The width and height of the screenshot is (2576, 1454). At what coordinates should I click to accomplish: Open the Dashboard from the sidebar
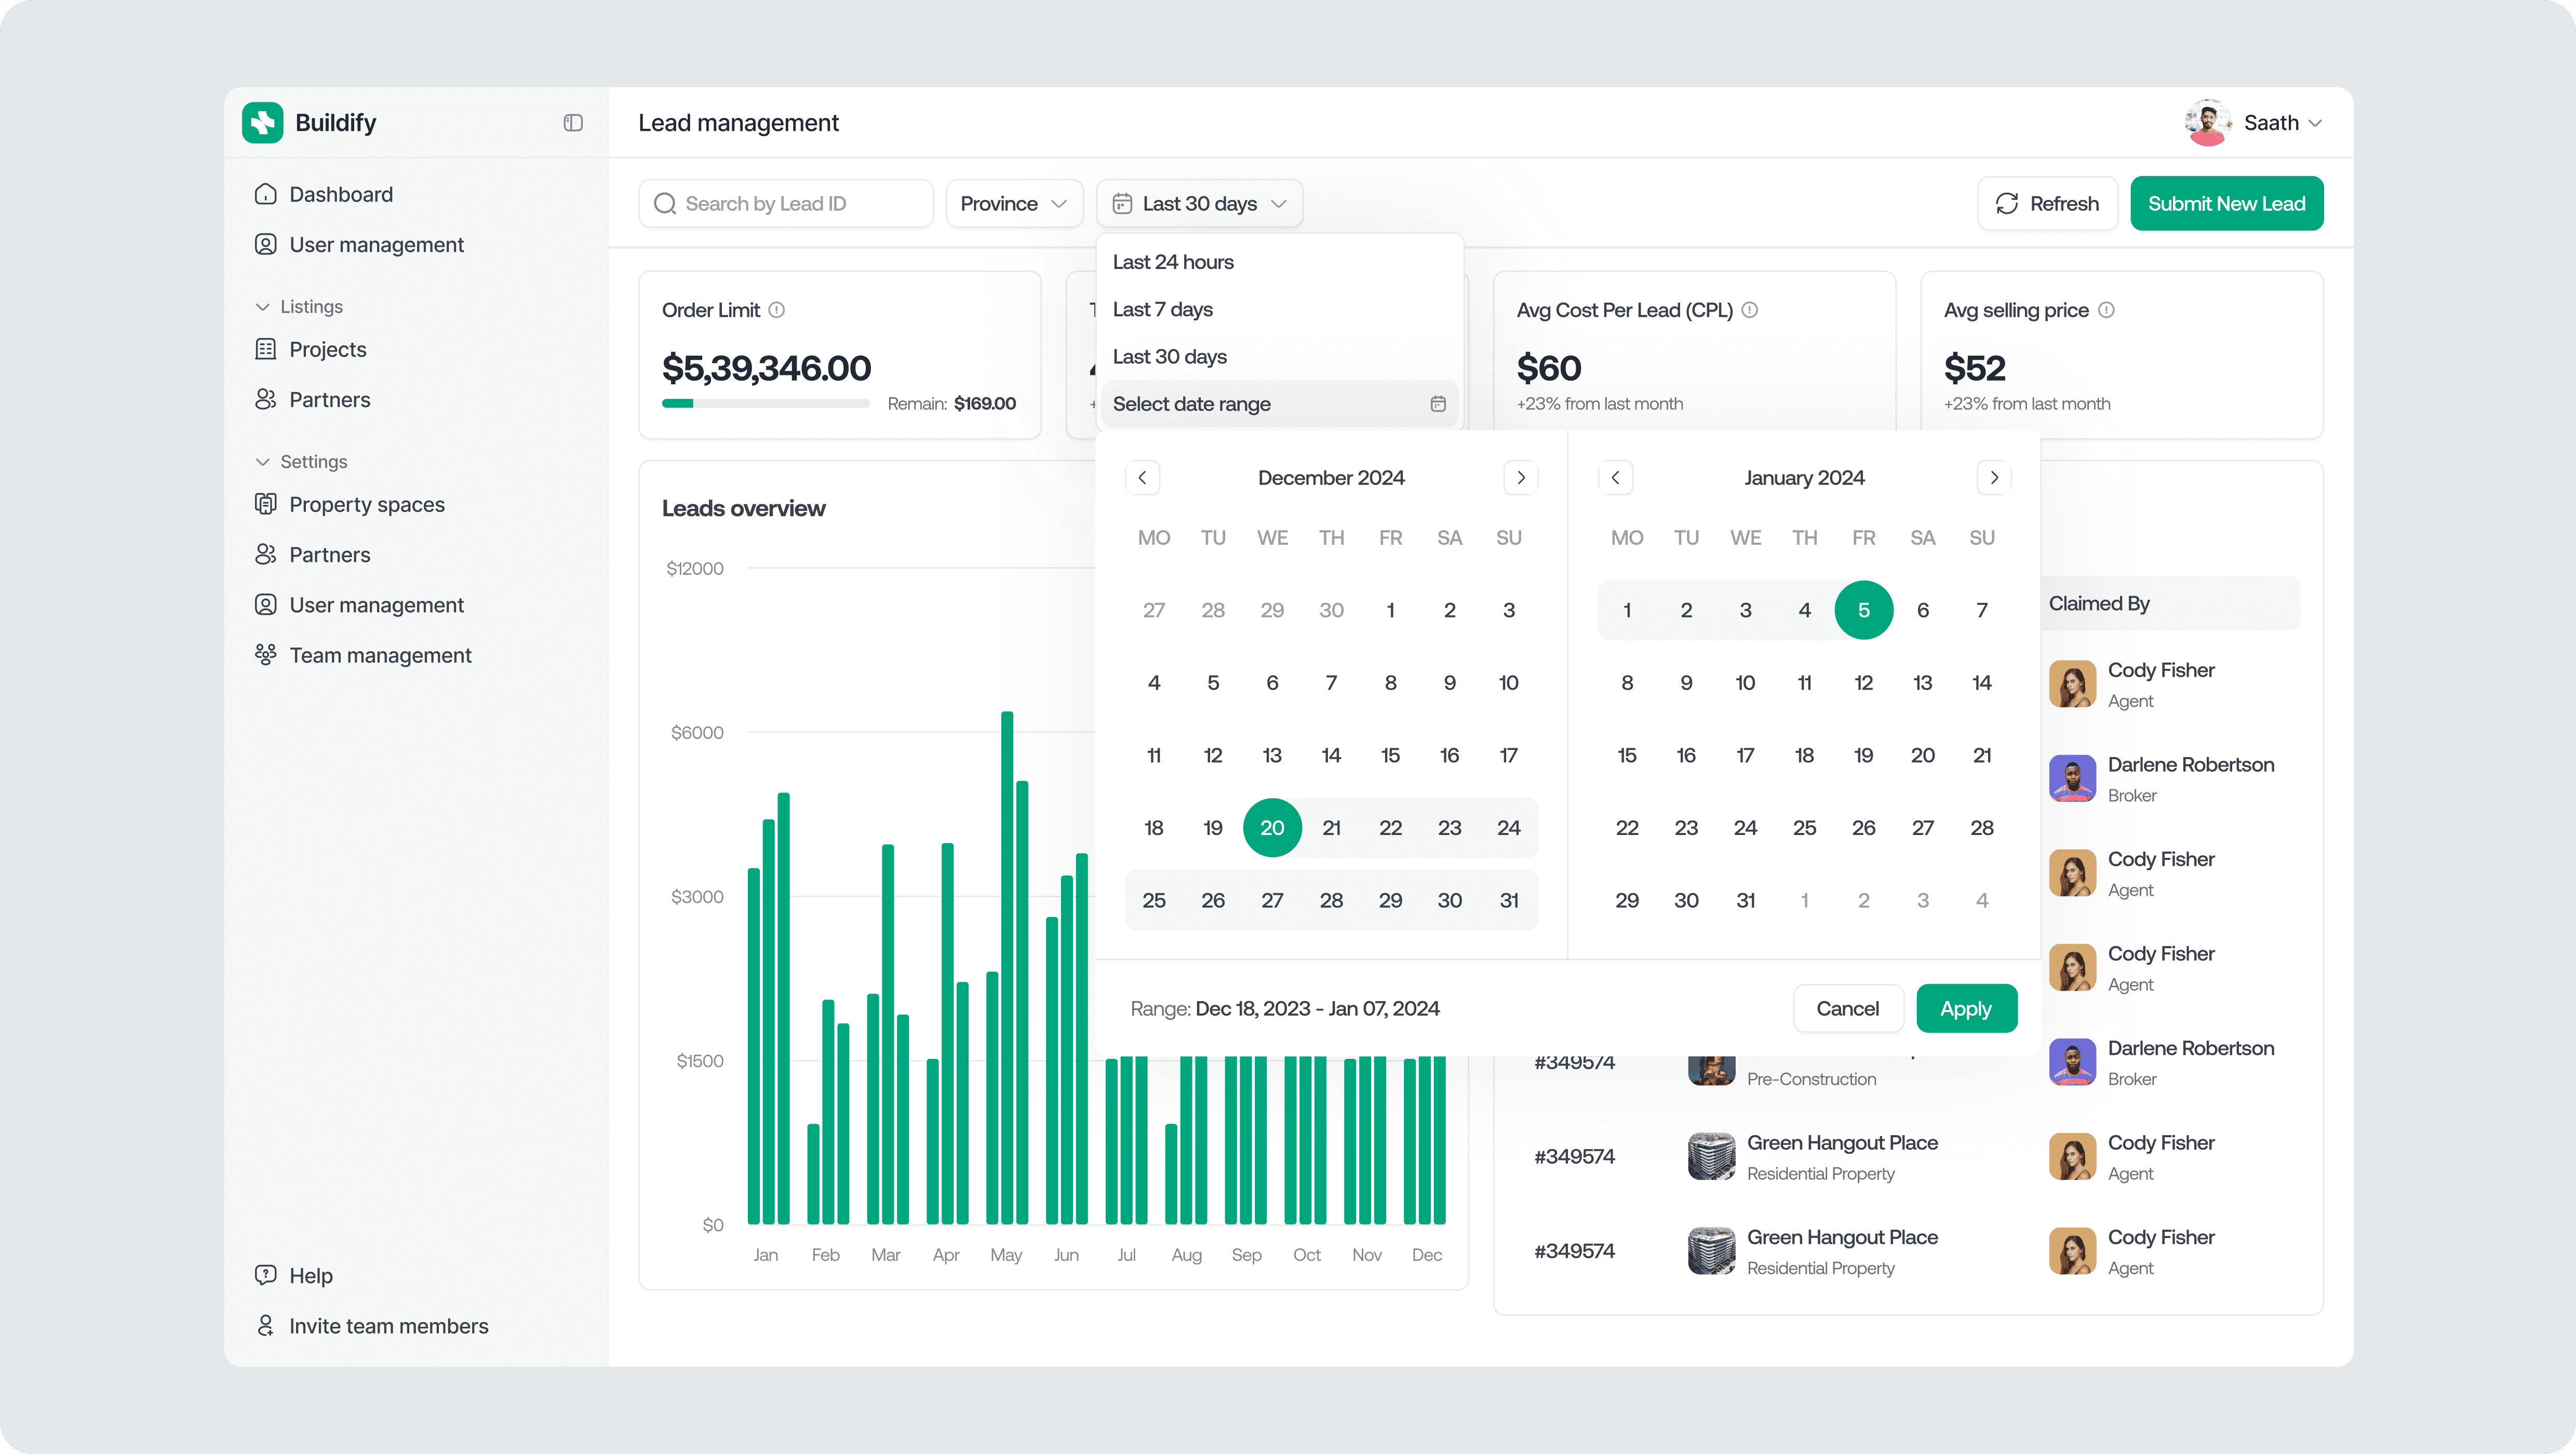click(x=340, y=194)
